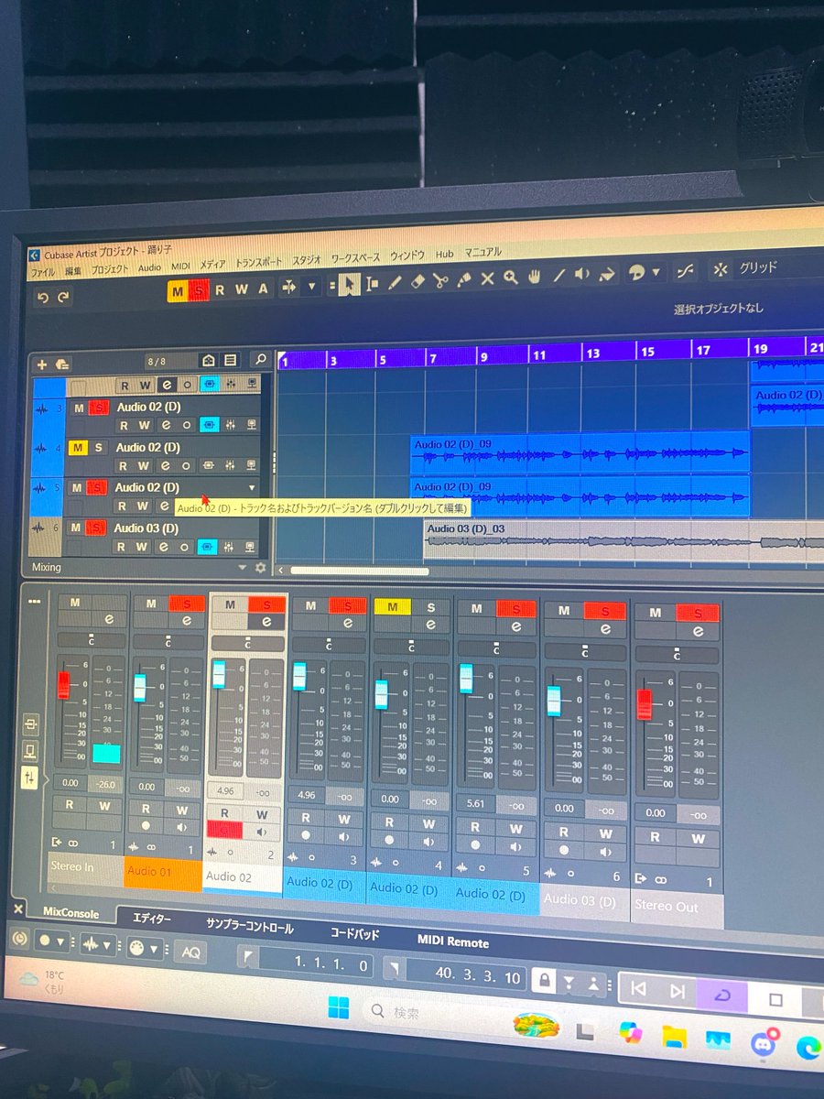The width and height of the screenshot is (824, 1099).
Task: Open the Color tool dropdown arrow
Action: pos(657,273)
